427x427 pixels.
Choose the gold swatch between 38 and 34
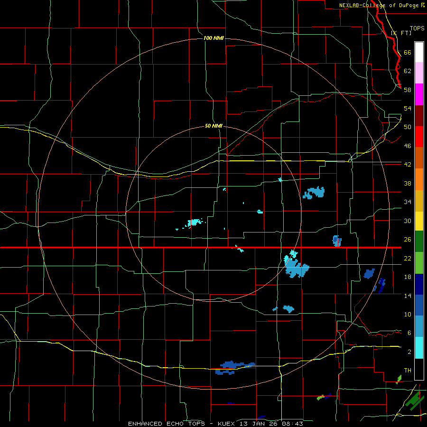point(419,201)
